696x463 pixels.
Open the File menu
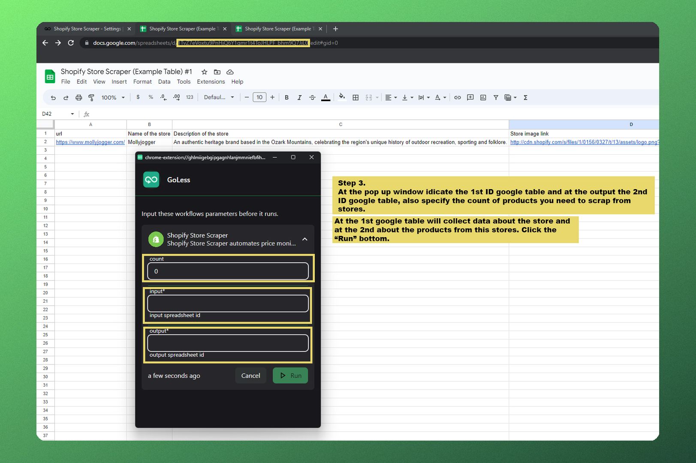click(66, 82)
